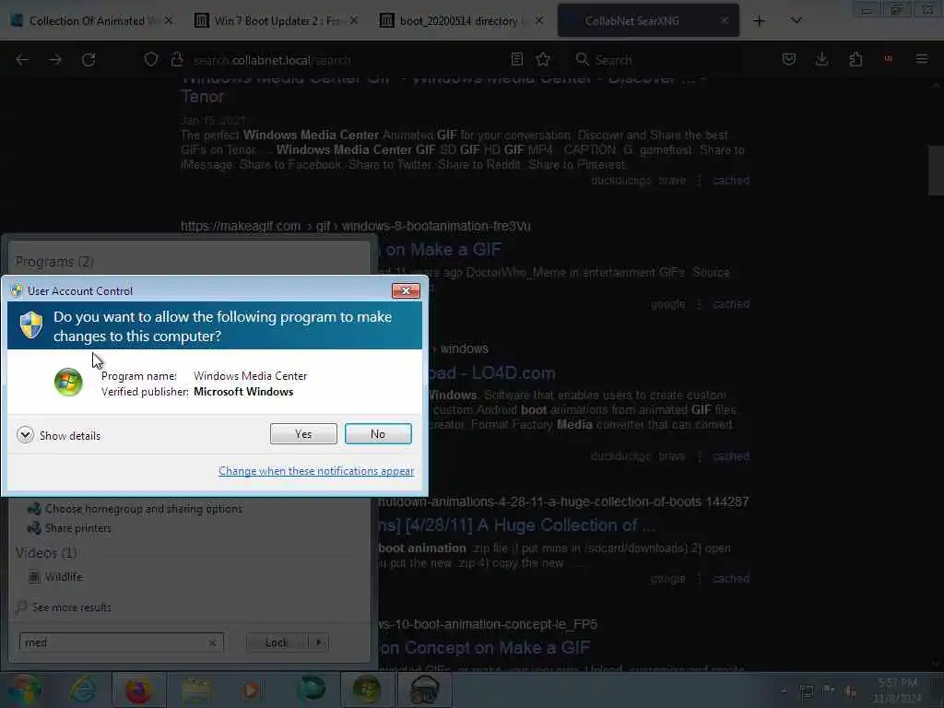944x708 pixels.
Task: Show hidden tray icons arrow
Action: click(784, 690)
